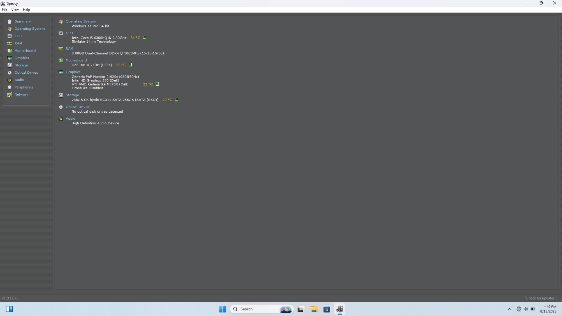Image resolution: width=562 pixels, height=316 pixels.
Task: Go to the Operating System section in the sidebar
Action: pos(30,29)
